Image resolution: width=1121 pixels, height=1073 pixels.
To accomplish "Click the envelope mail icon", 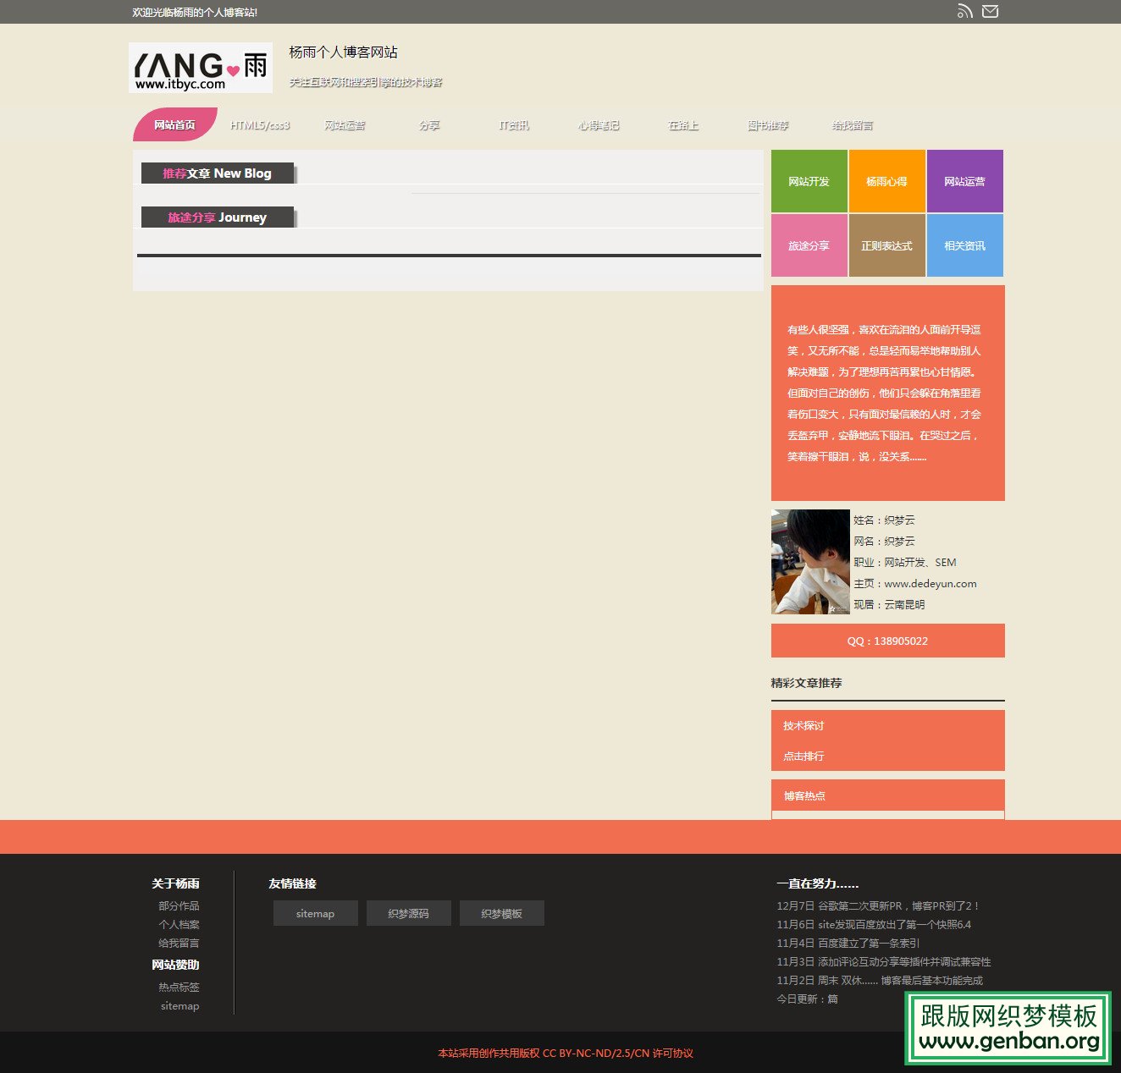I will point(990,12).
